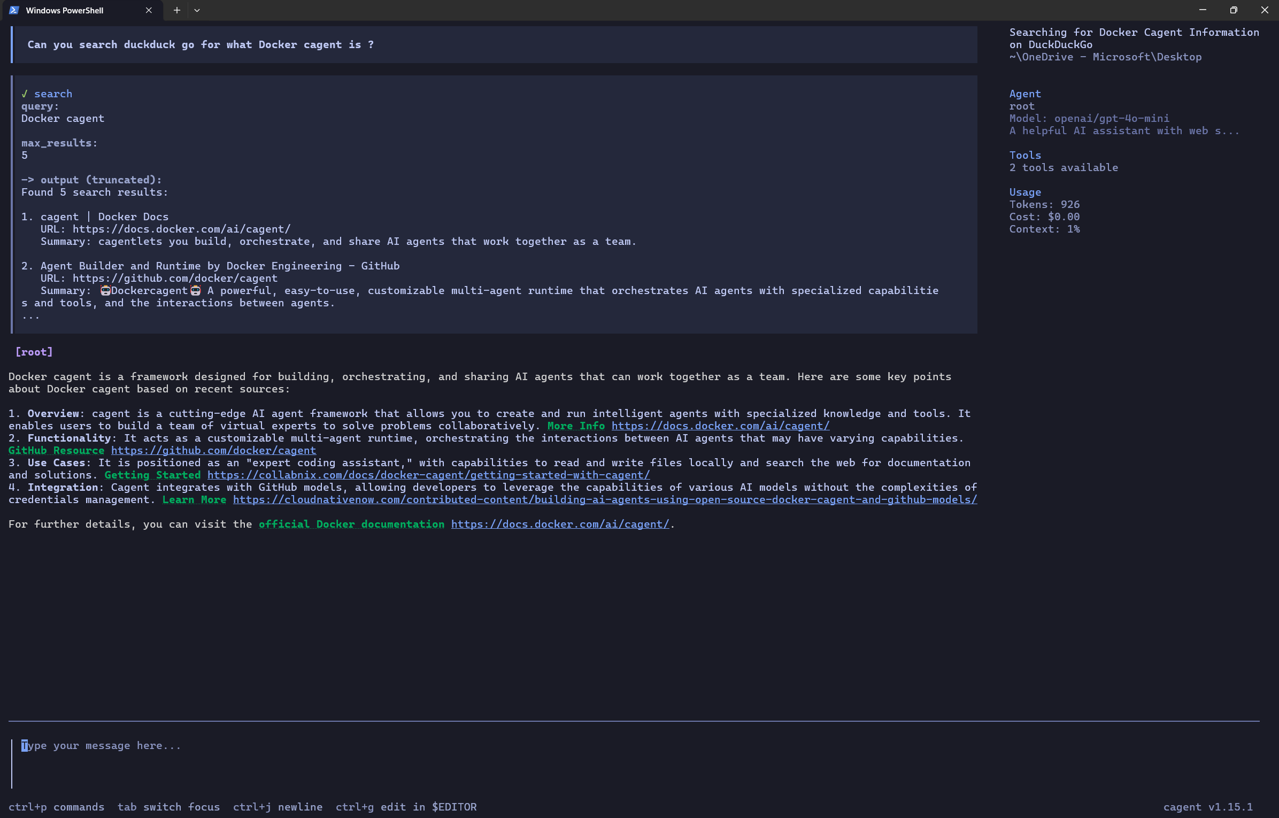The height and width of the screenshot is (818, 1279).
Task: Click the Learn More link text
Action: pyautogui.click(x=194, y=500)
